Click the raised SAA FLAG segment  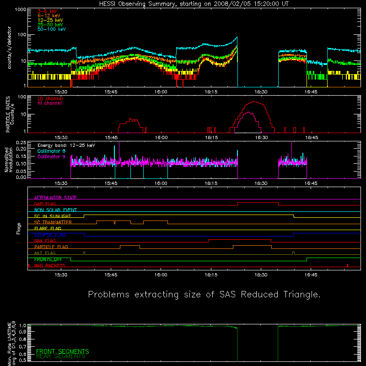tap(240, 239)
